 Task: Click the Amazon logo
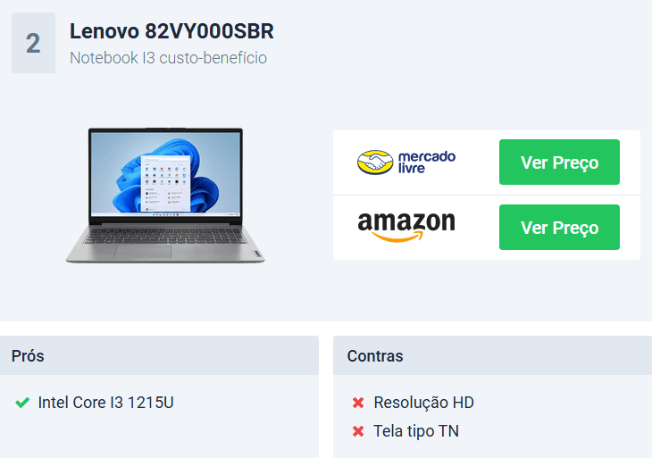point(406,227)
